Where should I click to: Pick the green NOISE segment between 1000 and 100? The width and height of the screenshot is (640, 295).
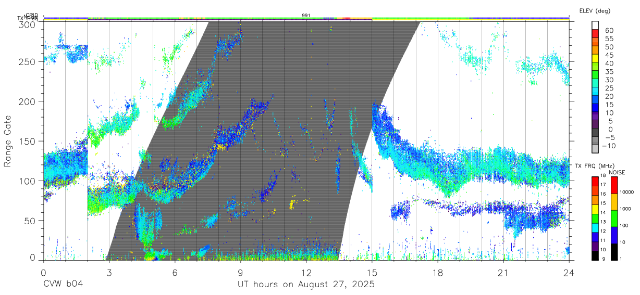point(614,219)
